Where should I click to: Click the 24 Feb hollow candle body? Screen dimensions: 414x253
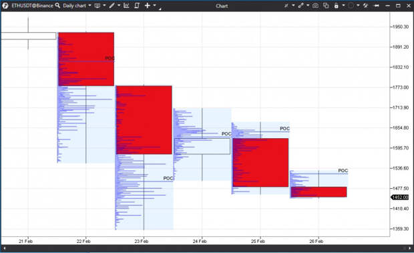[202, 146]
